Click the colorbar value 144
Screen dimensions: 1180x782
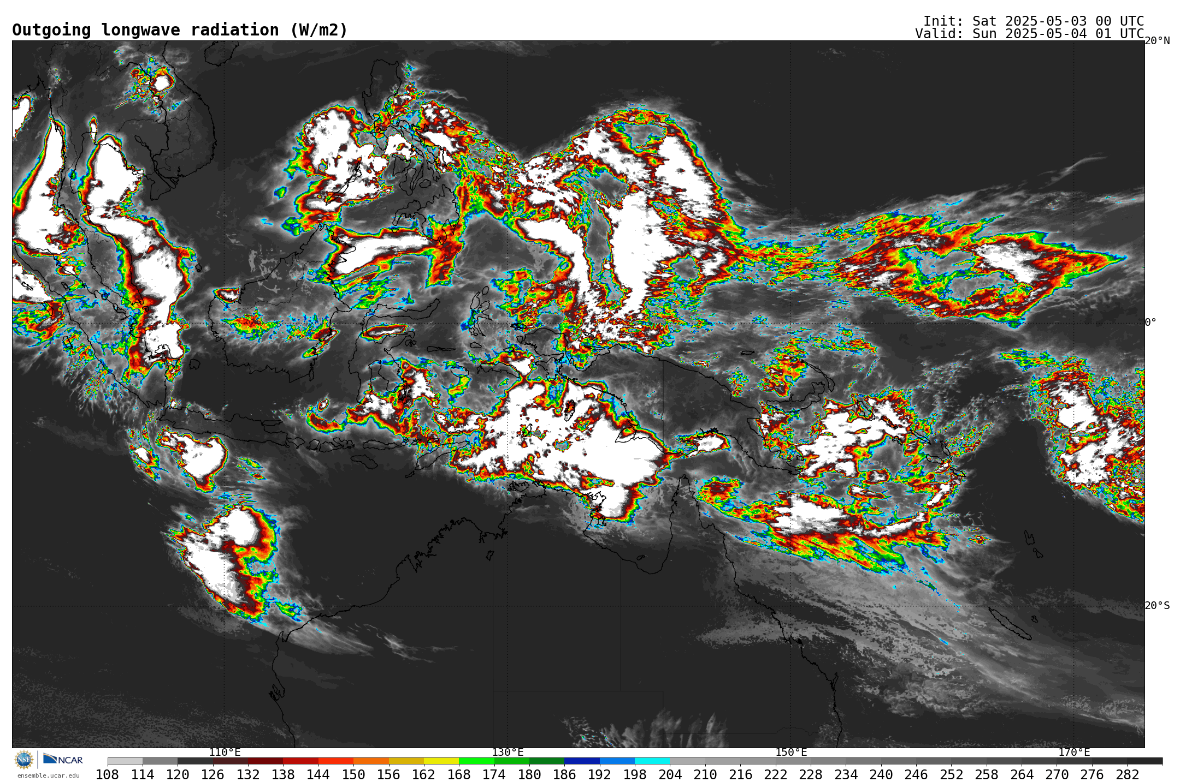318,775
